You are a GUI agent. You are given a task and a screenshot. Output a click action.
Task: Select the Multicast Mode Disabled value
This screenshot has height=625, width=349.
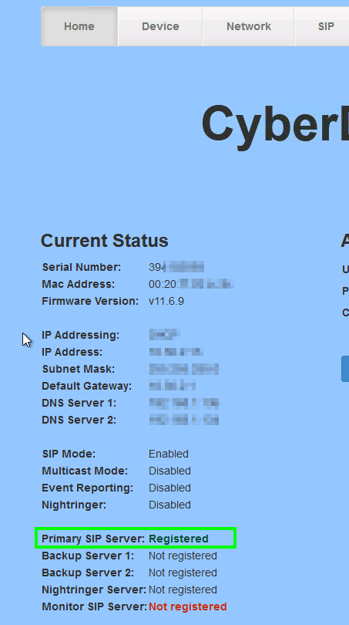[x=170, y=471]
